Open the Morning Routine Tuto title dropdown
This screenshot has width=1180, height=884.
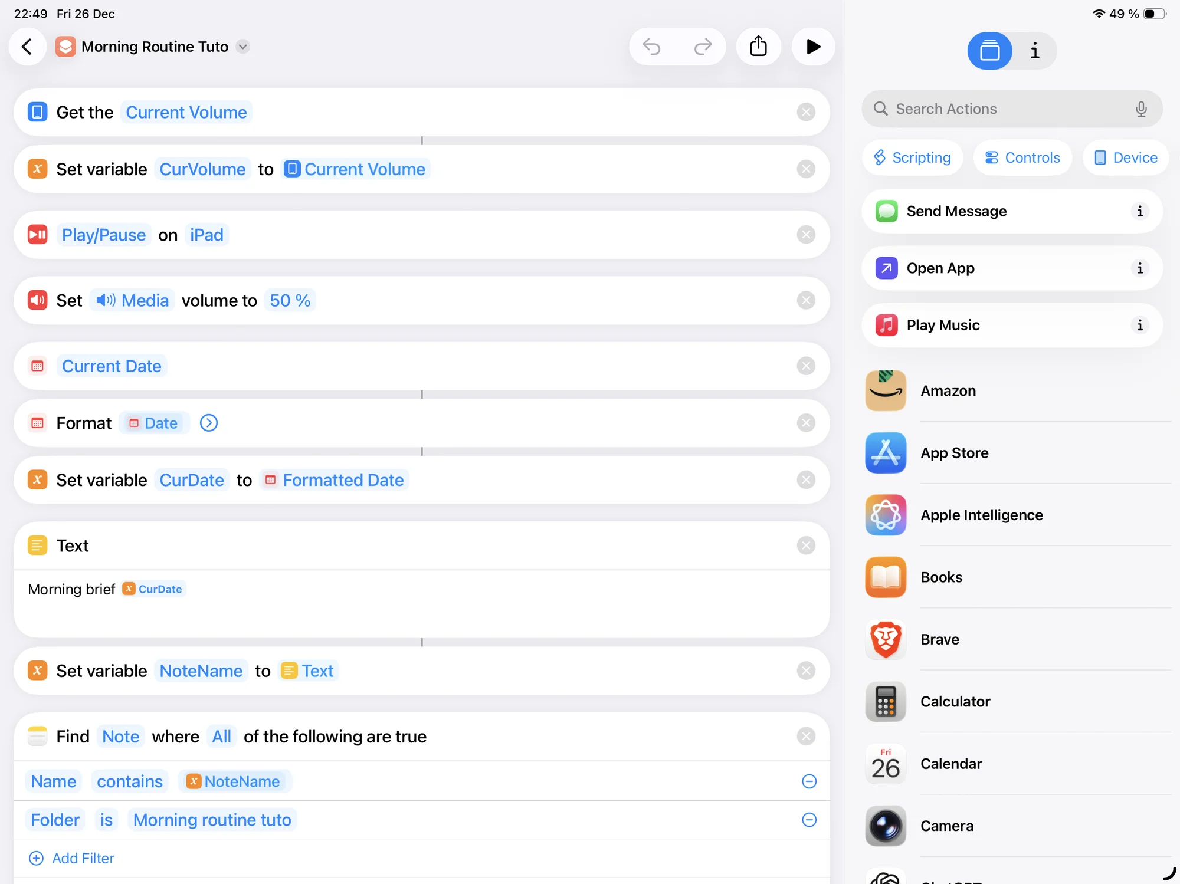coord(242,47)
